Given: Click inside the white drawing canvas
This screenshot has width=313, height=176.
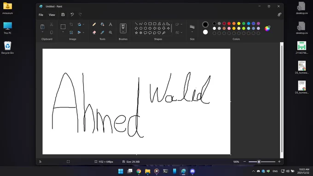Looking at the screenshot, I should click(136, 102).
